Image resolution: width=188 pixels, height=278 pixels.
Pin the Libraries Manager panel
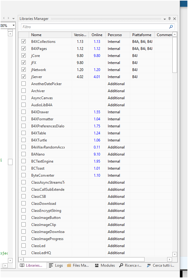click(170, 19)
